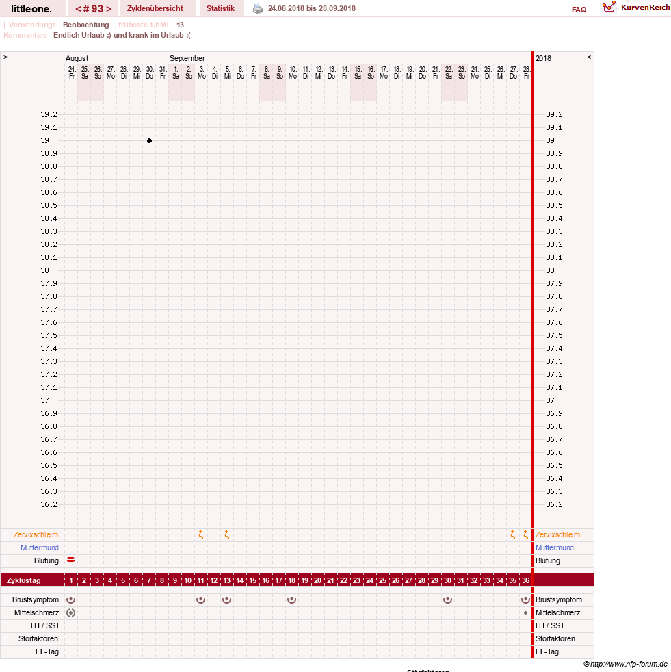Open the printer icon for print view

point(257,8)
